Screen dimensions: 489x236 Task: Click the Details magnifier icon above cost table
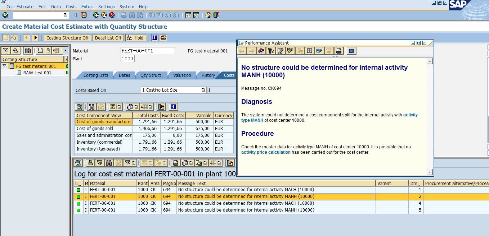(80, 107)
